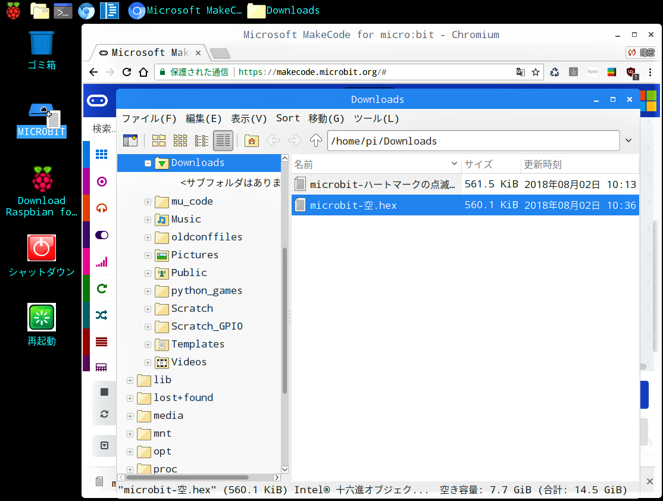Switch to Microsoft MakeCode taskbar button
This screenshot has width=663, height=501.
coord(186,11)
